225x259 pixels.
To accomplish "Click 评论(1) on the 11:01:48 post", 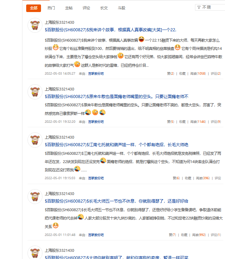I will [216, 235].
